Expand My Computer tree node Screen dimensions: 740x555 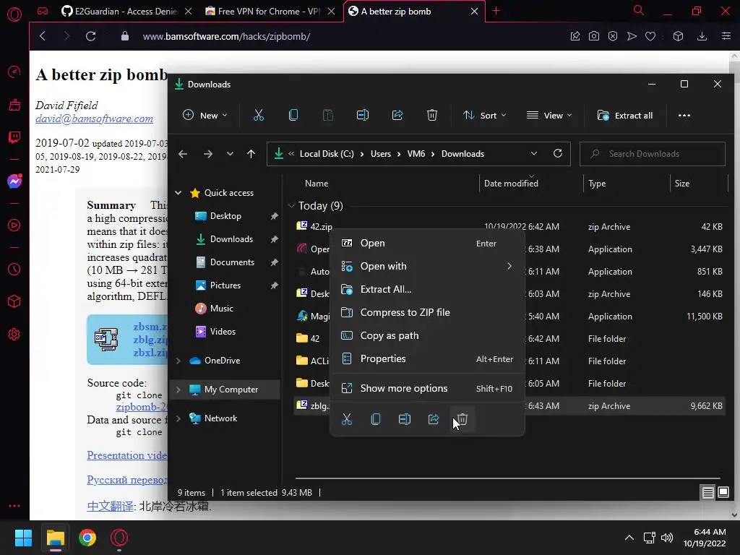[178, 390]
